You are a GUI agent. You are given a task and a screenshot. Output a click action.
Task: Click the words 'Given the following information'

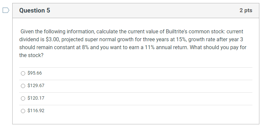(58, 32)
